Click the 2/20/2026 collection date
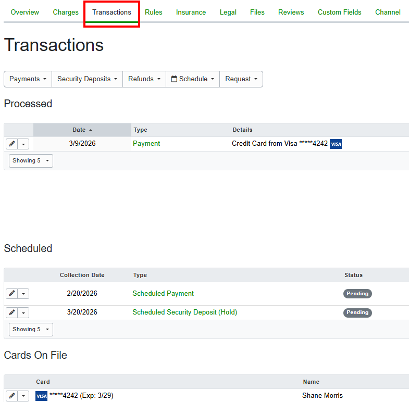 coord(82,293)
